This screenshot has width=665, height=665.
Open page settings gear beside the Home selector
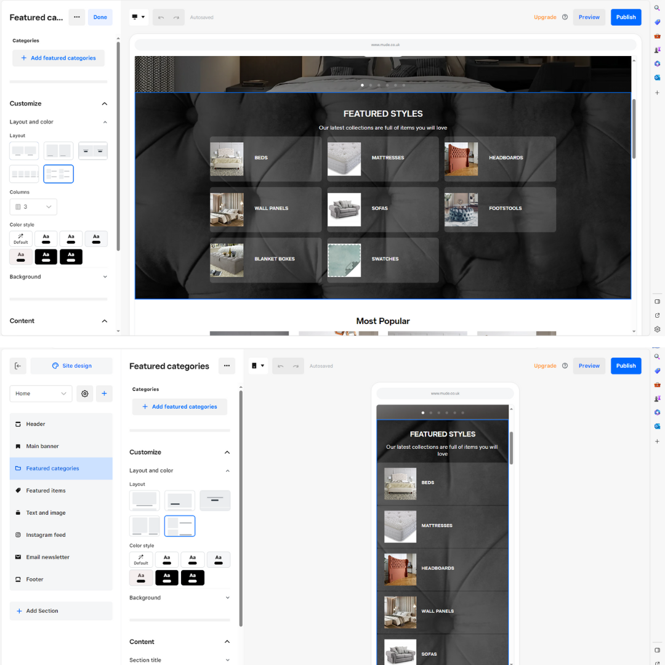pos(84,393)
